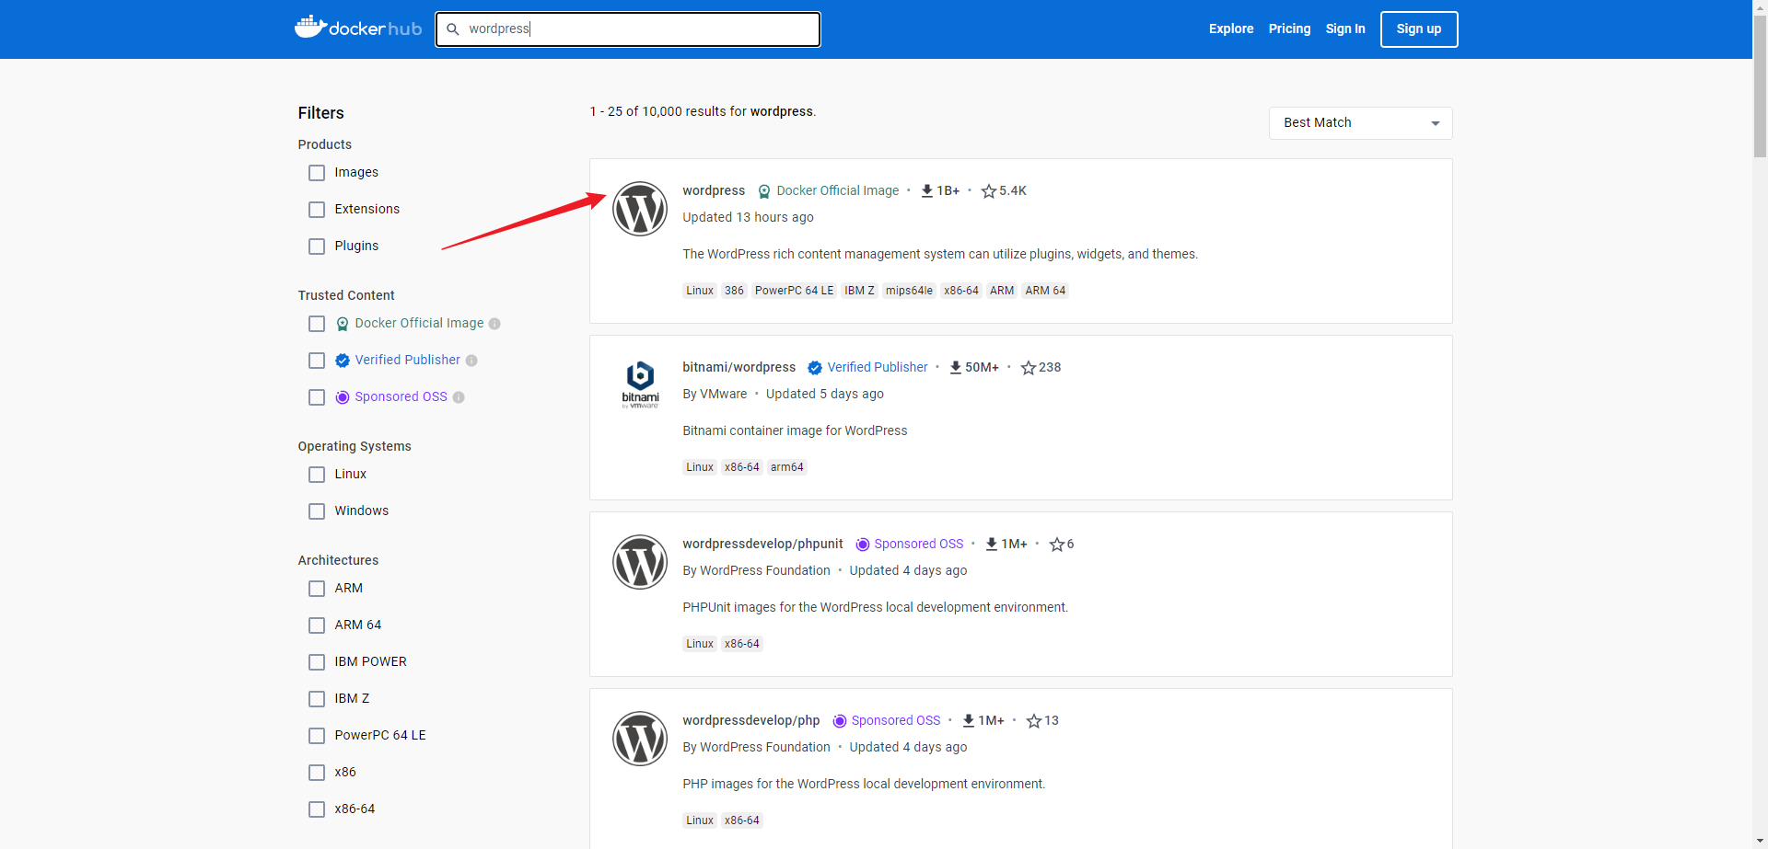Open the wordpress repository title link
The height and width of the screenshot is (849, 1768).
714,190
